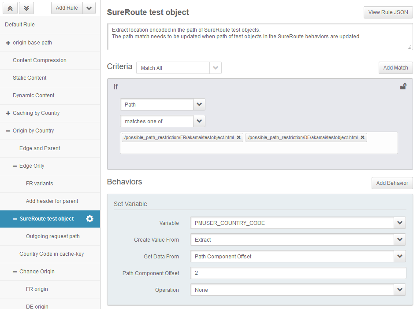Select the Static Content rule
This screenshot has width=417, height=309.
30,78
